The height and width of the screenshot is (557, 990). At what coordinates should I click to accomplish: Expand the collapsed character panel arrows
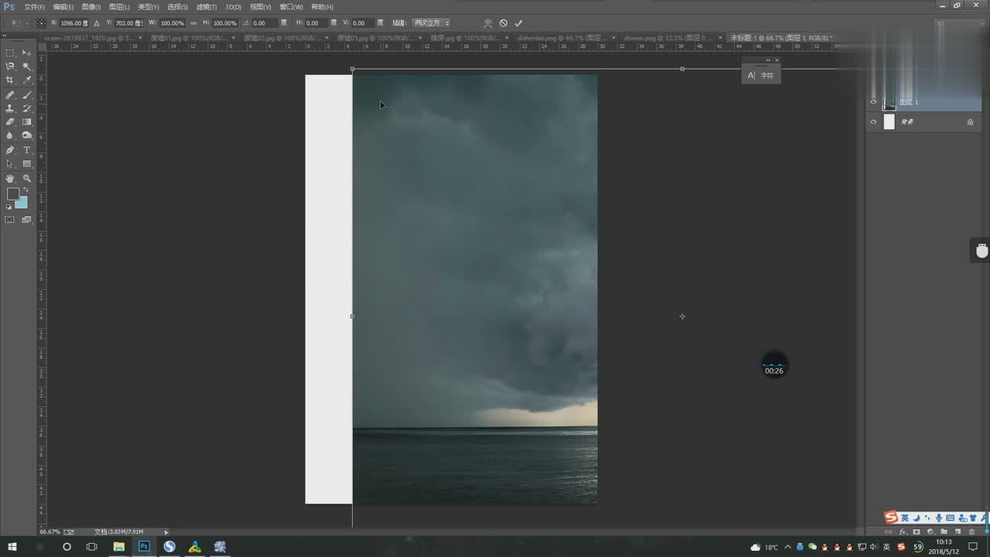[768, 60]
